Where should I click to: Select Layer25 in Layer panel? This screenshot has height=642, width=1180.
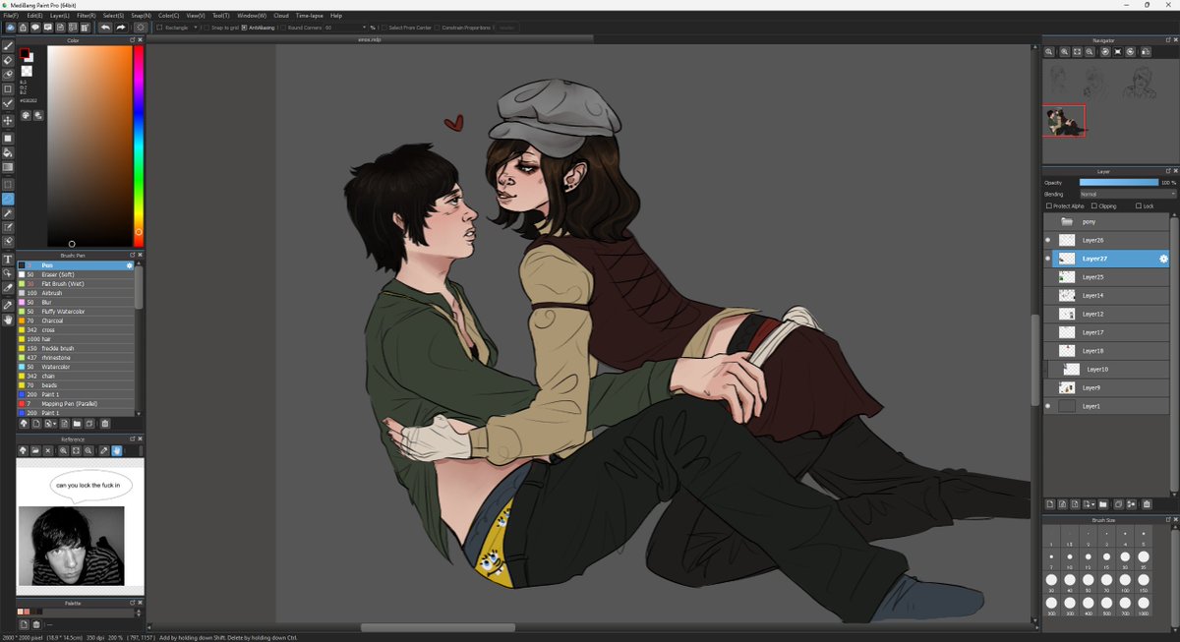point(1106,277)
